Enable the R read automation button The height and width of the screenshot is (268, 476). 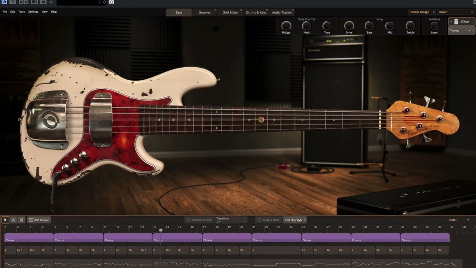(x=21, y=2)
